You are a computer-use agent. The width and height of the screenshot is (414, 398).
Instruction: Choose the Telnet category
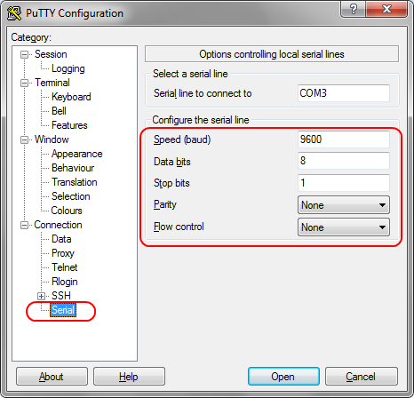pyautogui.click(x=65, y=267)
